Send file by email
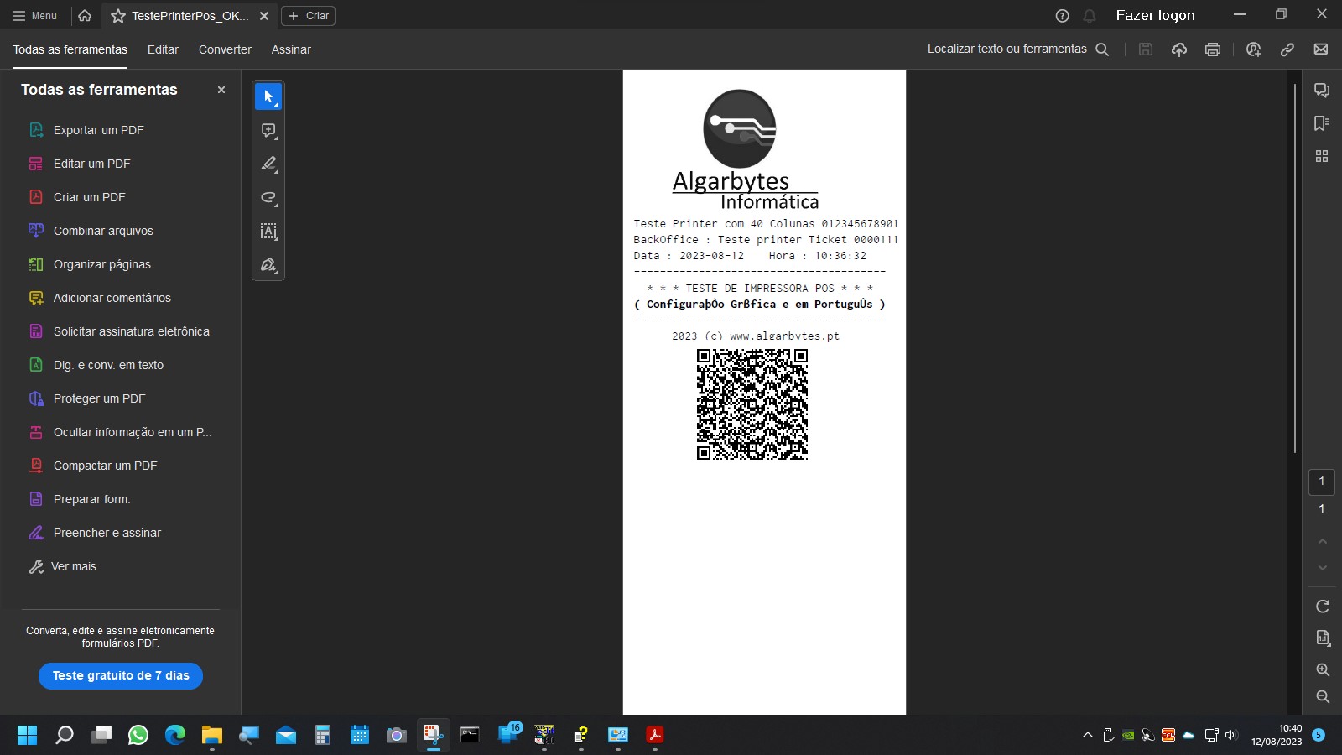 (x=1321, y=49)
